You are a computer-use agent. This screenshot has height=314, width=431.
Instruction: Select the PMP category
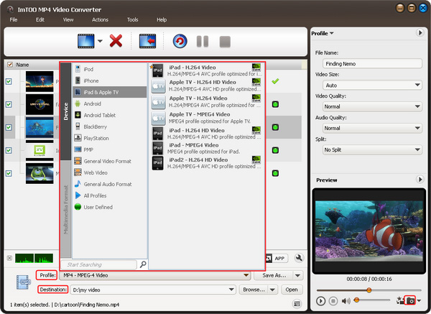click(110, 150)
